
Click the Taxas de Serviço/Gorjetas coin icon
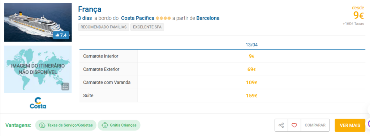pos(42,125)
